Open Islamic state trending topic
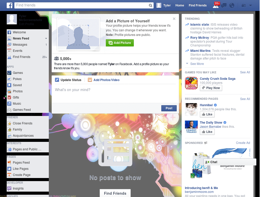Image resolution: width=263 pixels, height=197 pixels. (199, 25)
